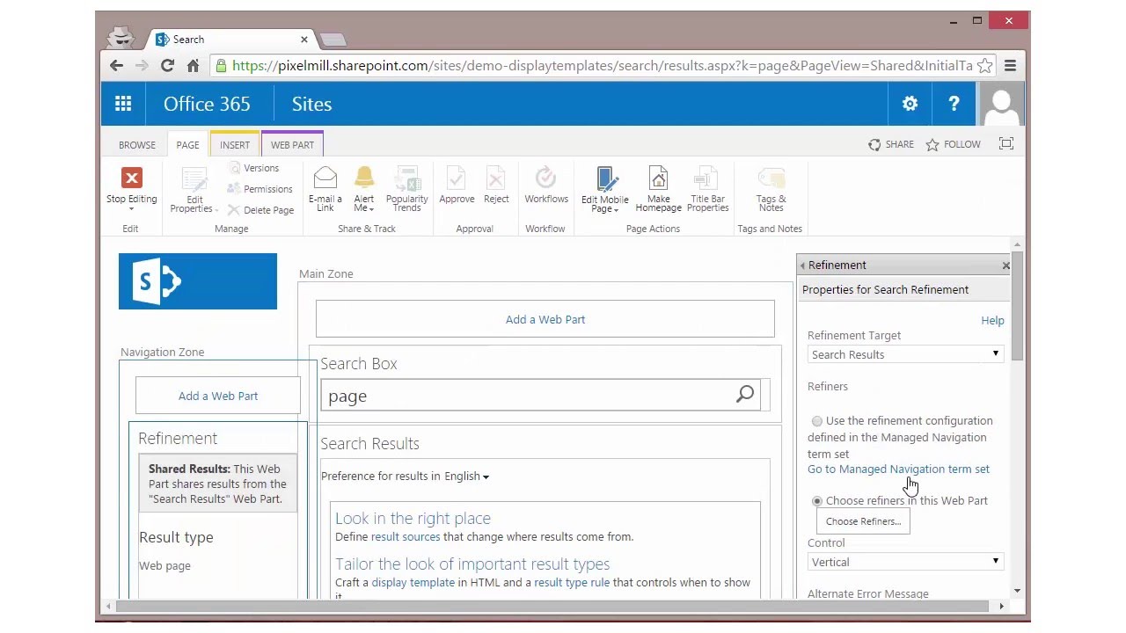This screenshot has width=1126, height=633.
Task: Click the Choose Refiners... button
Action: (863, 521)
